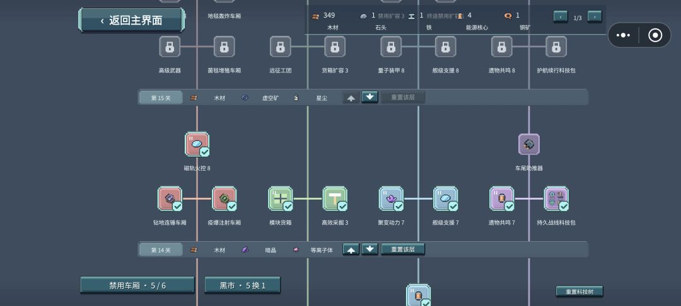Move up from the 第14关 layer
This screenshot has height=306, width=681.
pos(351,250)
